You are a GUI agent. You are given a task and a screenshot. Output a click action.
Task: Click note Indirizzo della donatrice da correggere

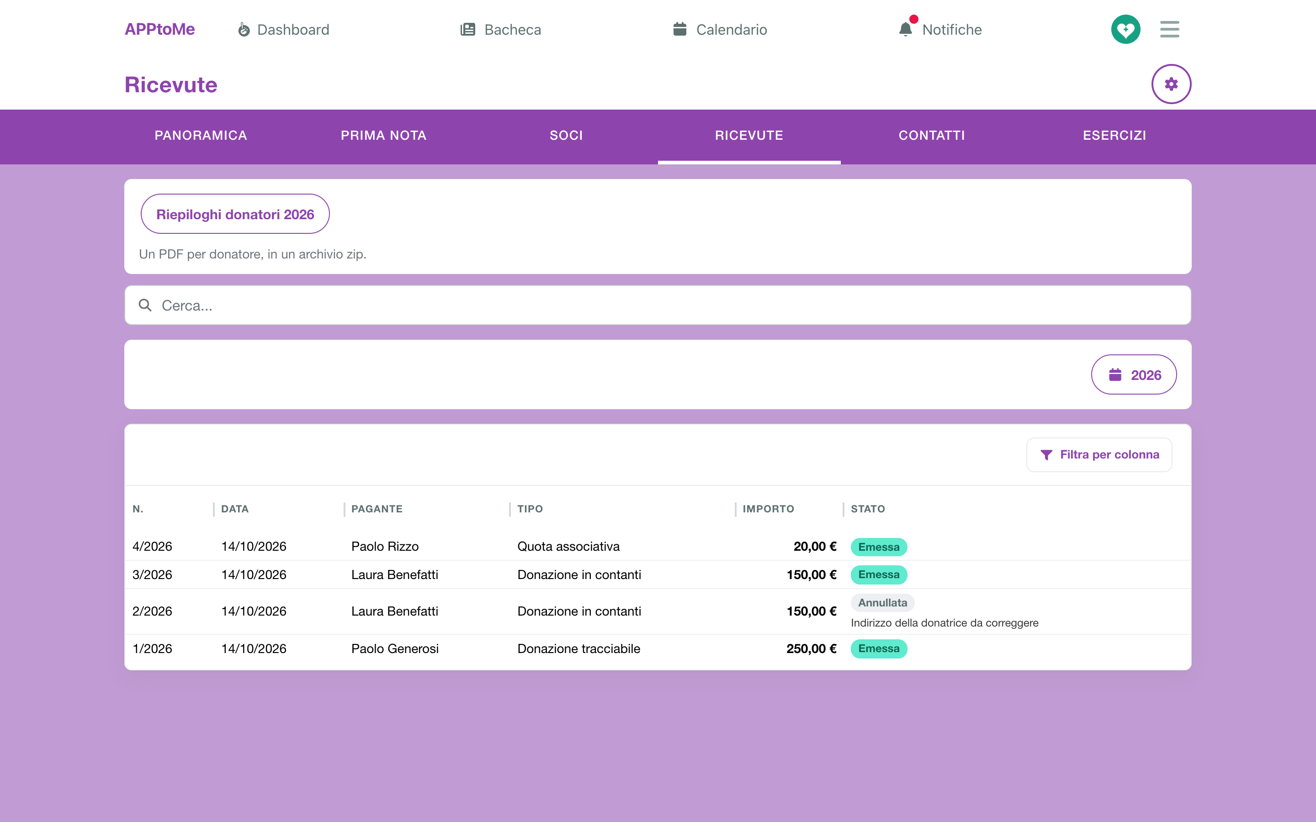point(944,623)
